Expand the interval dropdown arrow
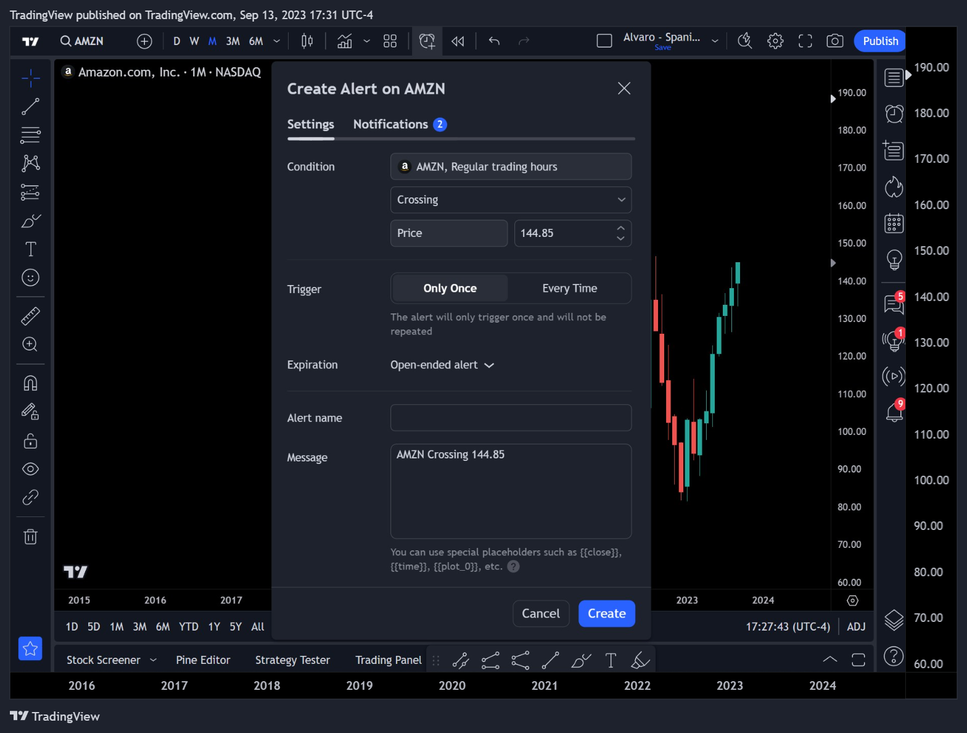Viewport: 967px width, 733px height. tap(276, 41)
